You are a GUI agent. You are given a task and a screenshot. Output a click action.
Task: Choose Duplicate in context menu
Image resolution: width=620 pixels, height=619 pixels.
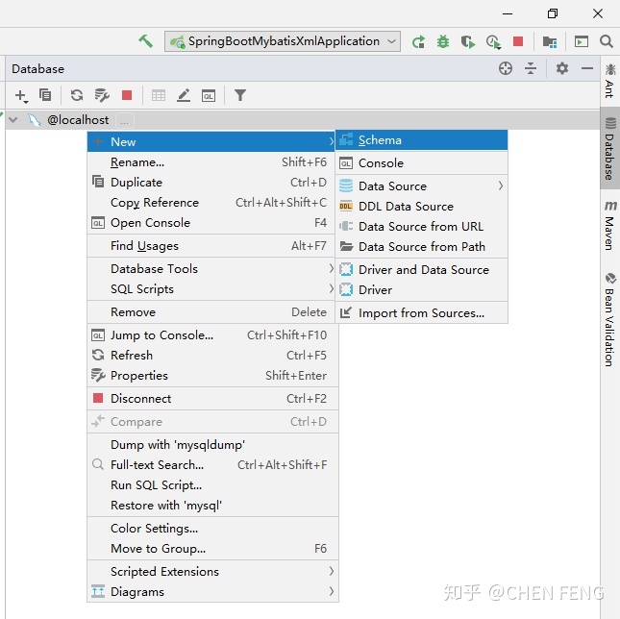[x=212, y=183]
